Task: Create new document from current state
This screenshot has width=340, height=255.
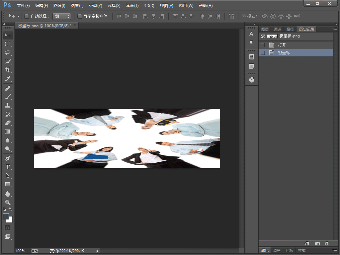Action: point(307,244)
